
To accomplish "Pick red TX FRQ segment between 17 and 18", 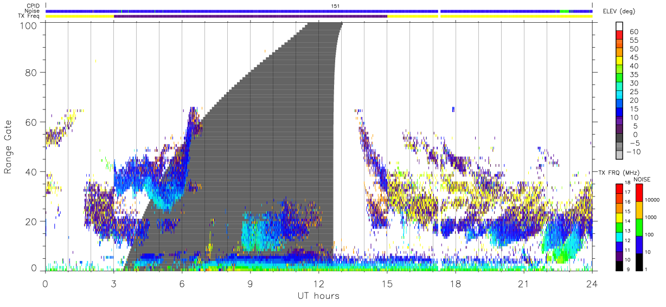I will [619, 189].
